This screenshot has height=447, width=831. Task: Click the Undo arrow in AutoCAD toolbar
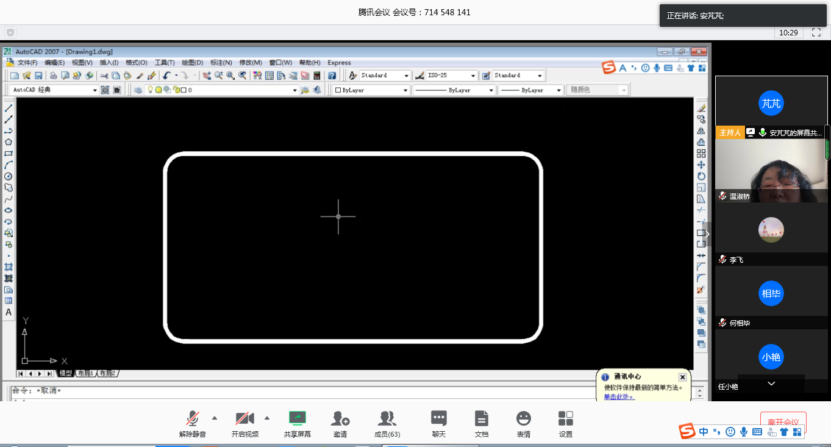(x=166, y=76)
